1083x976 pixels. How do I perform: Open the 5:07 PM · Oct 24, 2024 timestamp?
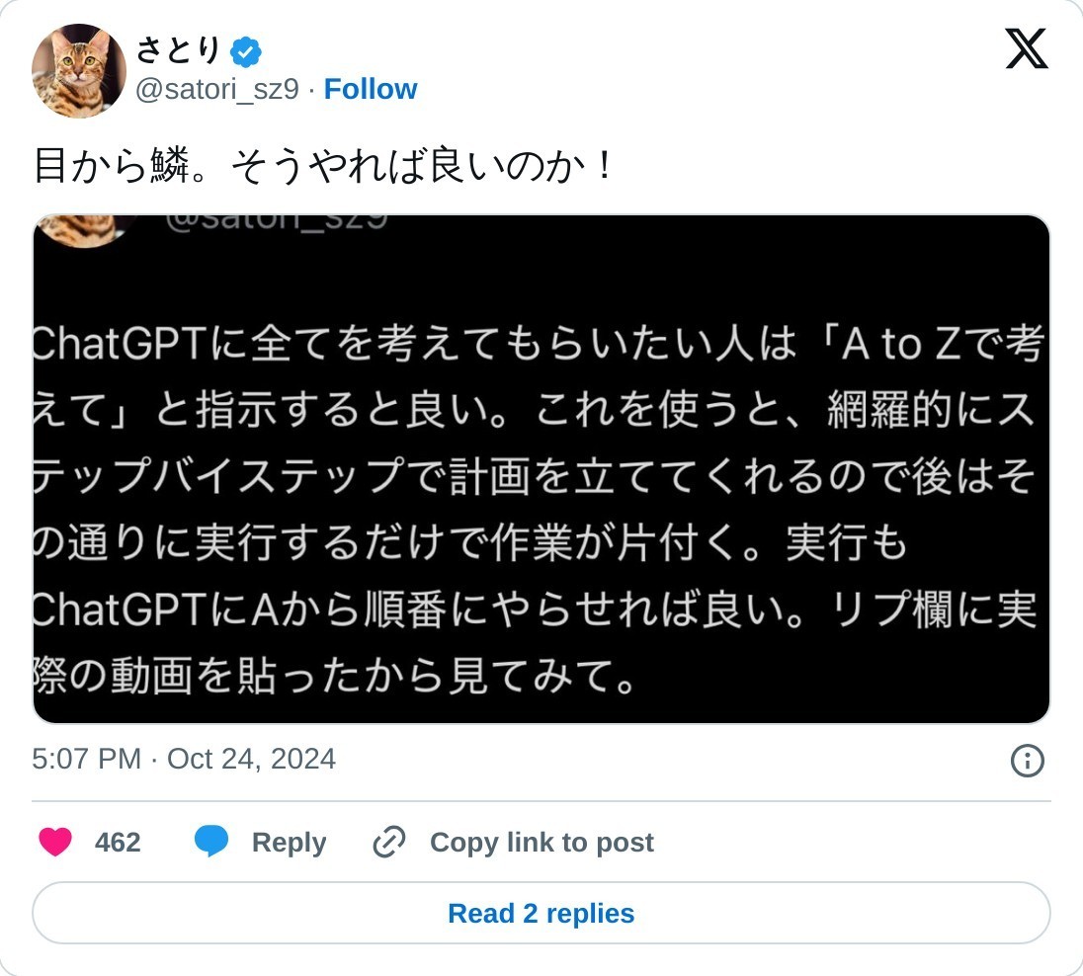click(184, 759)
